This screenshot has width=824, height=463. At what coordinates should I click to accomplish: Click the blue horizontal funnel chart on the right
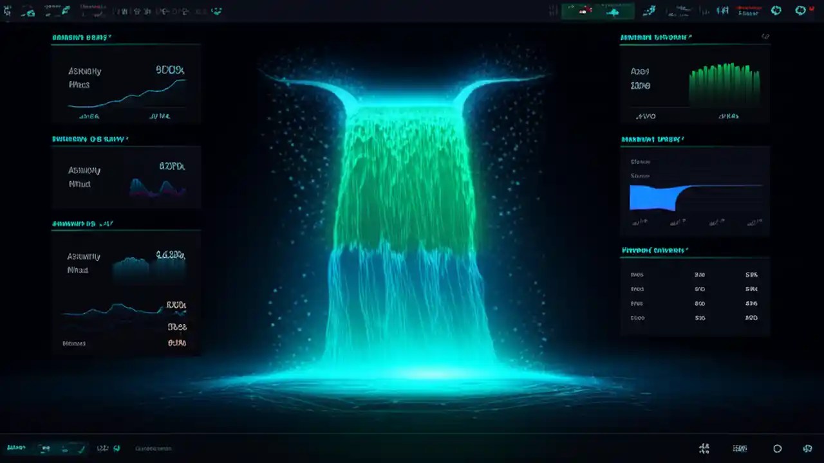652,197
